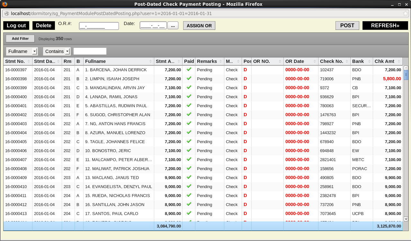Click the site identity globe icon
Viewport: 411px width, 241px height.
coord(6,13)
